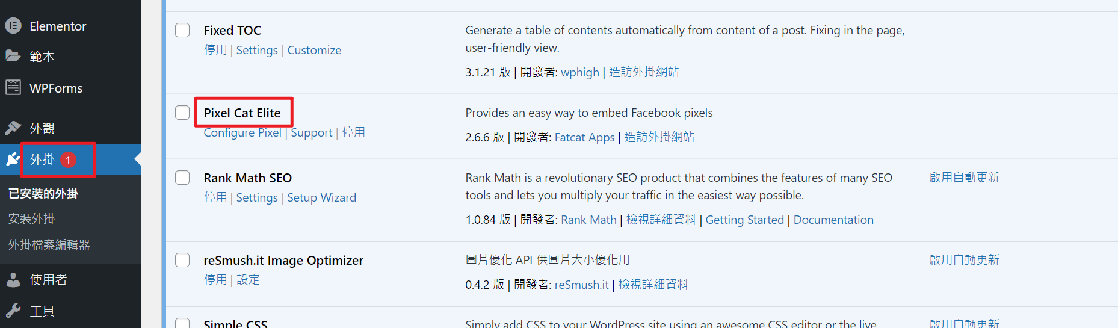Image resolution: width=1118 pixels, height=328 pixels.
Task: Click the Elementor sidebar icon
Action: point(13,26)
